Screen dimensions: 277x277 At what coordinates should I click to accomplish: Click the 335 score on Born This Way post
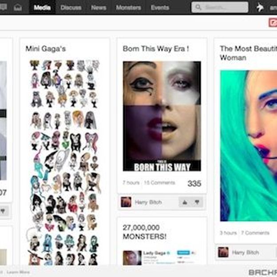[x=194, y=183]
